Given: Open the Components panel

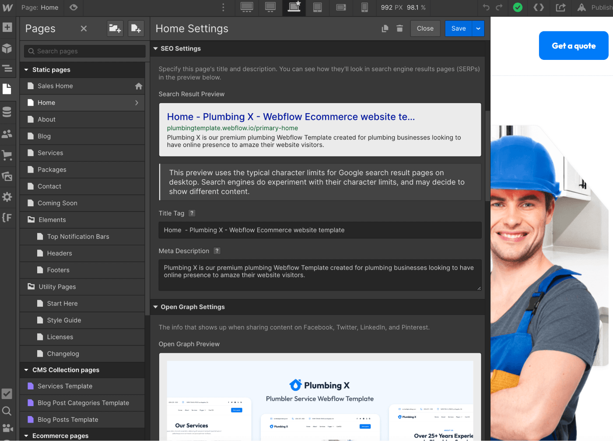Looking at the screenshot, I should coord(7,48).
